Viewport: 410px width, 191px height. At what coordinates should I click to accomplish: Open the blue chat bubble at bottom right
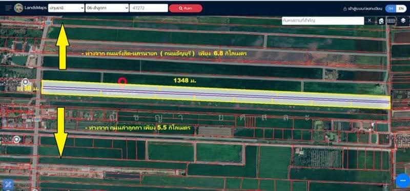[403, 181]
